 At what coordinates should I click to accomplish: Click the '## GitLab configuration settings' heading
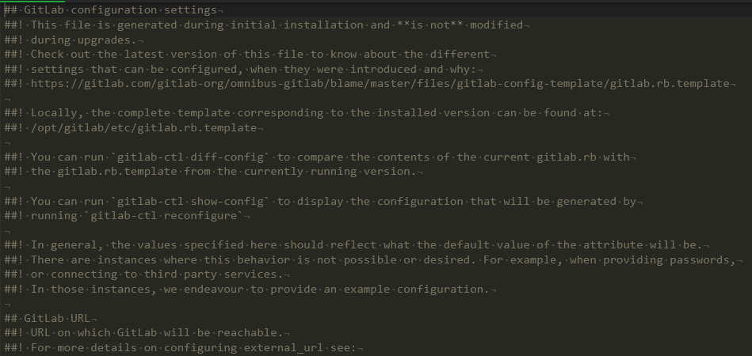(x=109, y=10)
